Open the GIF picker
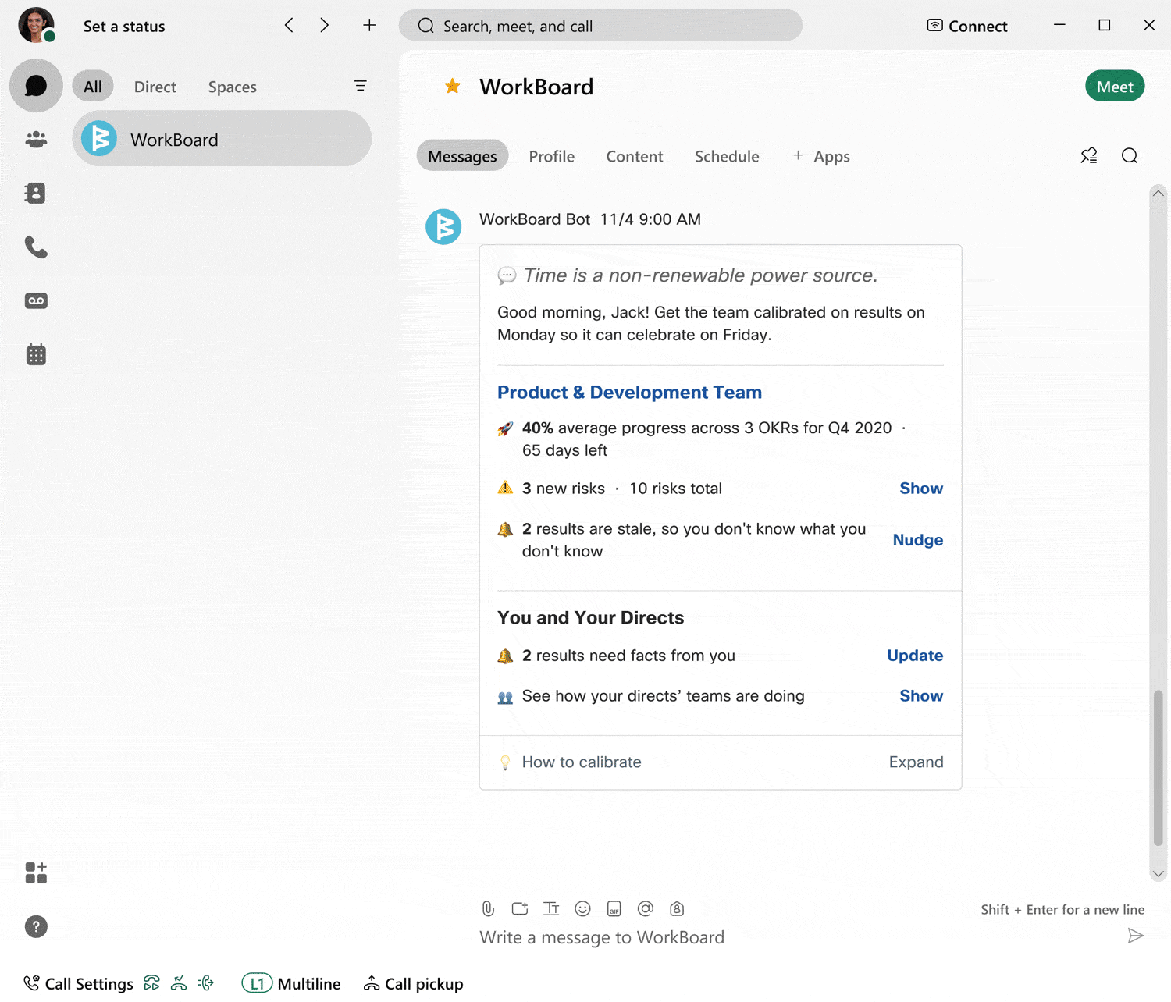Viewport: 1171px width, 1002px height. pyautogui.click(x=614, y=908)
